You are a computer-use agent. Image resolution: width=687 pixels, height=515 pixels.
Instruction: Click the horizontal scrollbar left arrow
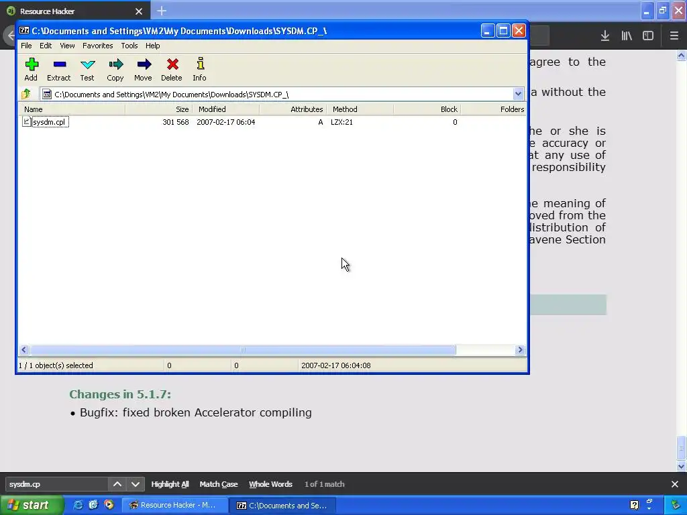click(x=24, y=349)
